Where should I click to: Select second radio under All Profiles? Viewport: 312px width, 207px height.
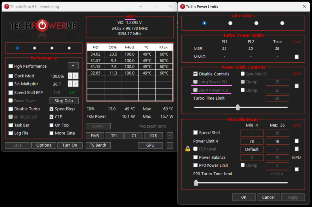pyautogui.click(x=230, y=23)
